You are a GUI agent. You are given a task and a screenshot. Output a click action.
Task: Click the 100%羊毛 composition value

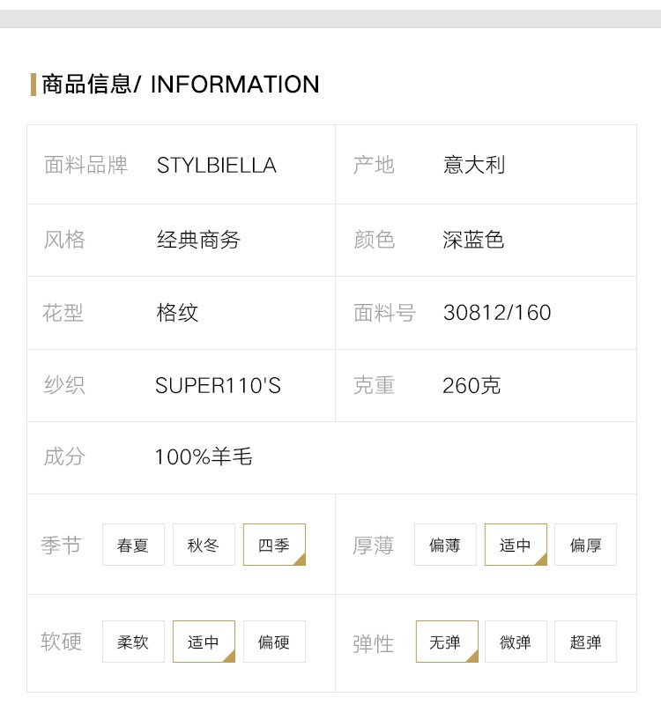pyautogui.click(x=204, y=456)
